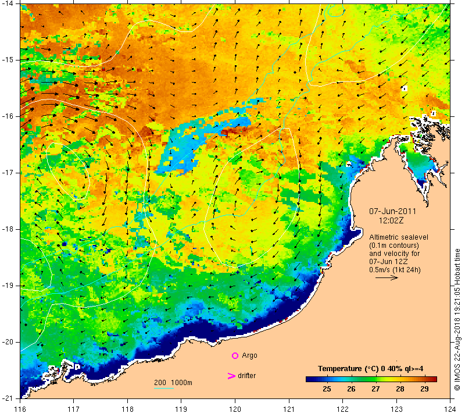
Task: Click the dark blue end of temperature scale
Action: pos(309,379)
